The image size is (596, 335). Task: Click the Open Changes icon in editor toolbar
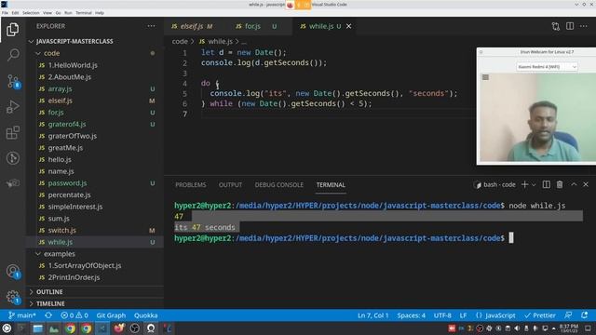[556, 26]
